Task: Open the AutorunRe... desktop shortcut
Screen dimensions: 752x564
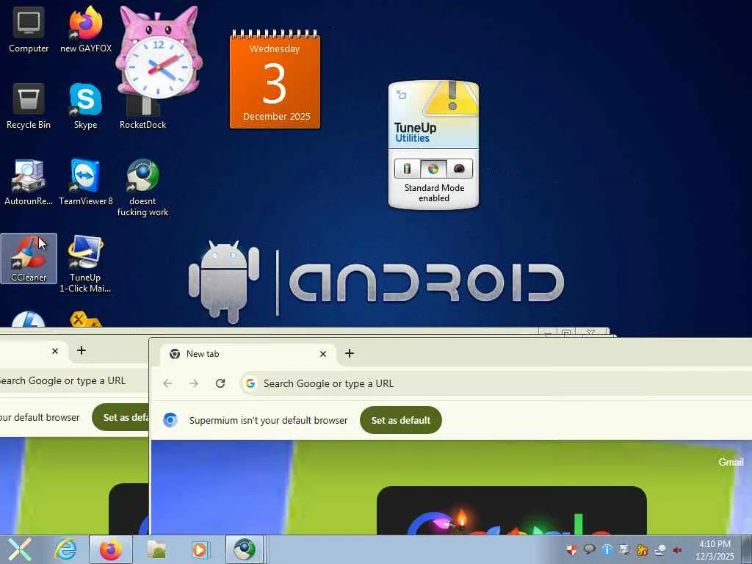Action: point(29,183)
